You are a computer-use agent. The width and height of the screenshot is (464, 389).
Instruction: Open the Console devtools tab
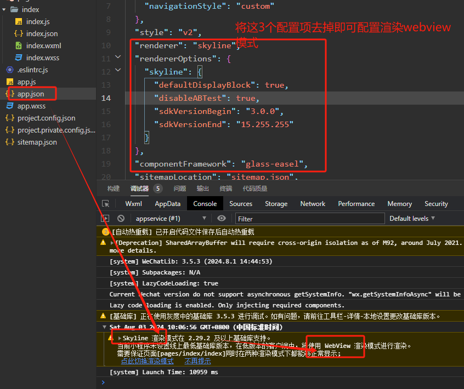tap(205, 204)
